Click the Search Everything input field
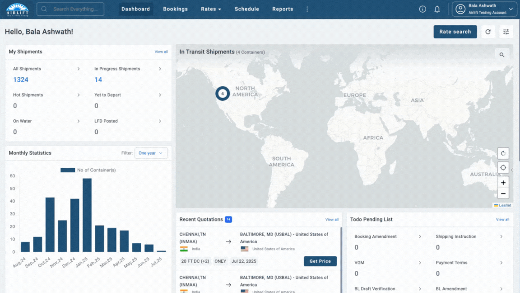Viewport: 520px width, 293px height. (x=75, y=9)
